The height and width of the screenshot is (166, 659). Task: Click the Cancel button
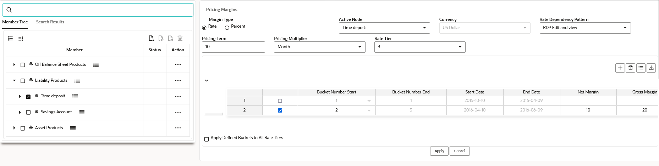click(x=460, y=151)
